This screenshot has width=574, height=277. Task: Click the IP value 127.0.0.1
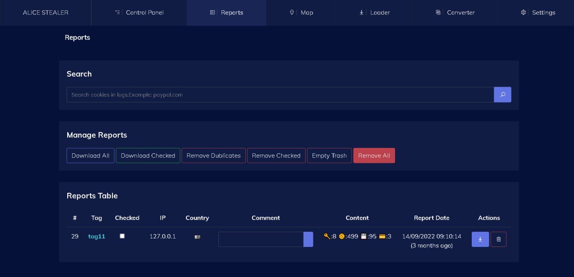click(162, 236)
